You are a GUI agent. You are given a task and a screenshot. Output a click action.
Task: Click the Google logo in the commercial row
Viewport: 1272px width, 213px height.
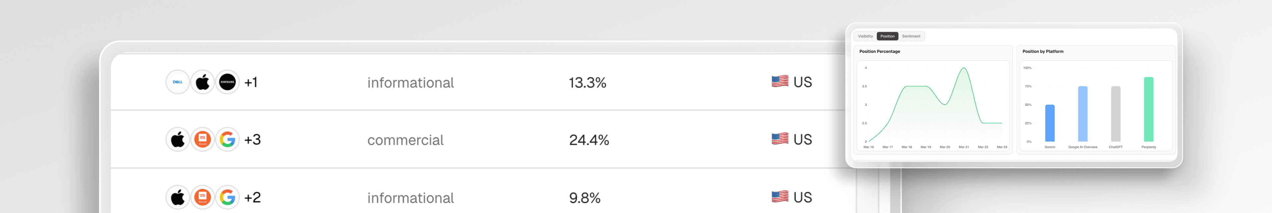[227, 140]
